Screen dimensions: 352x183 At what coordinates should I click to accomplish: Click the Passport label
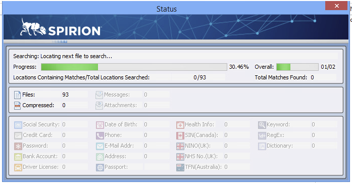(116, 167)
